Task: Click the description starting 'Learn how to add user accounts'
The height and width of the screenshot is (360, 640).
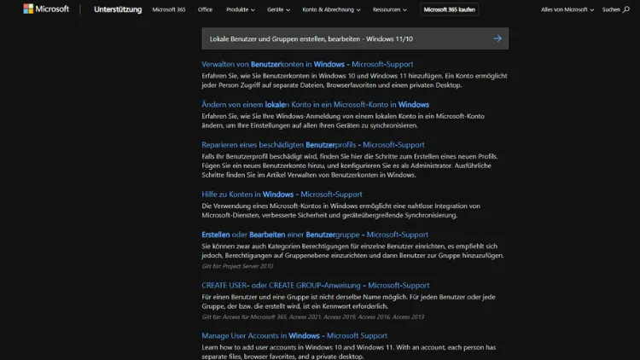Action: click(x=348, y=351)
